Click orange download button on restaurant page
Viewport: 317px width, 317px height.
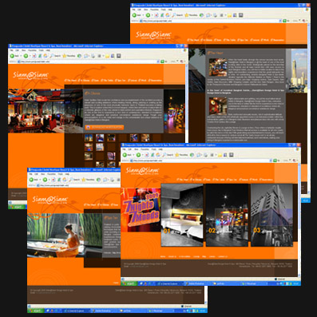point(105,128)
